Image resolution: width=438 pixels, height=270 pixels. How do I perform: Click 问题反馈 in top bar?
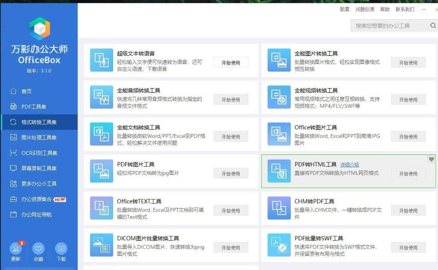point(365,9)
